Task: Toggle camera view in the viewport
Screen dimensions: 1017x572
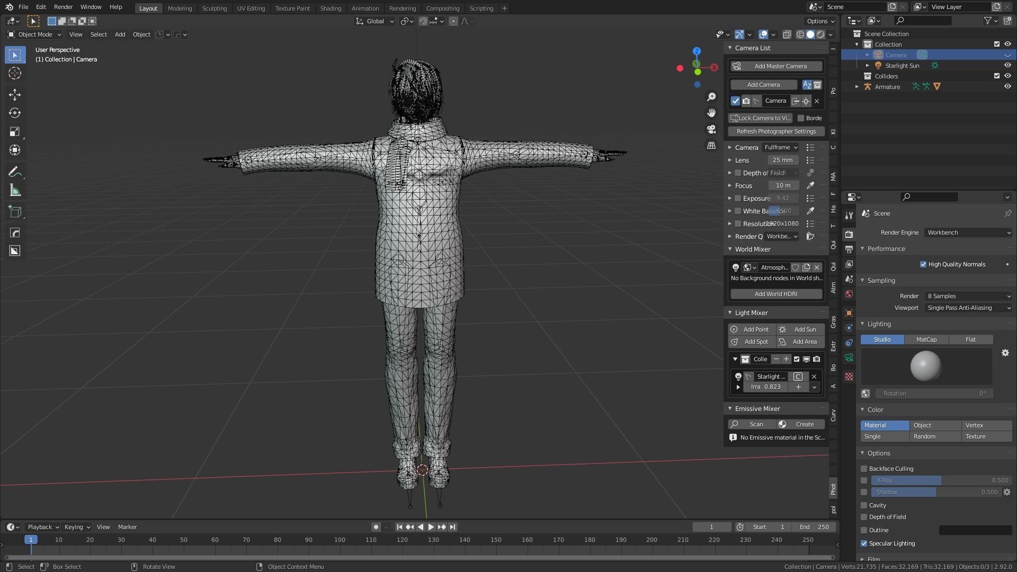Action: tap(711, 129)
